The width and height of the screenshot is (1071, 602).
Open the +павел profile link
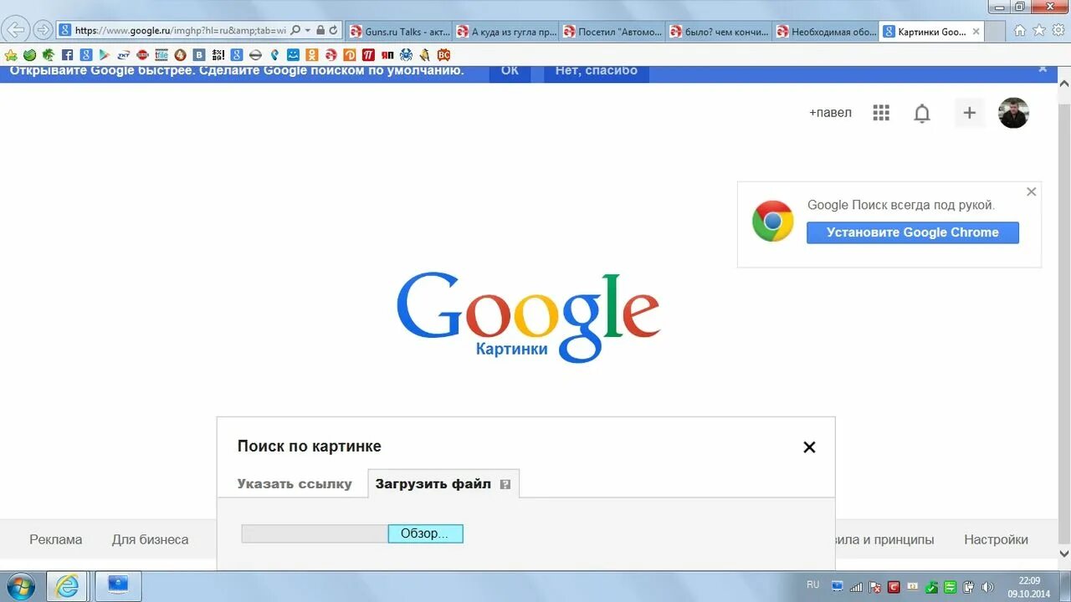coord(830,112)
